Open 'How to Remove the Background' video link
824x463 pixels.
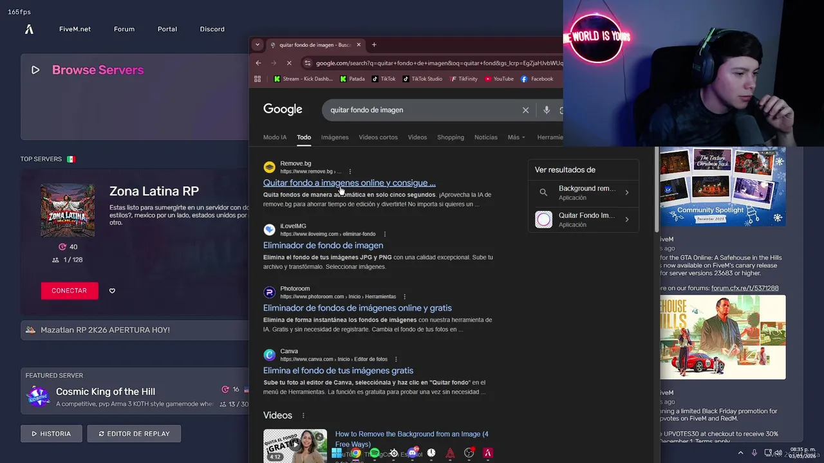(412, 439)
